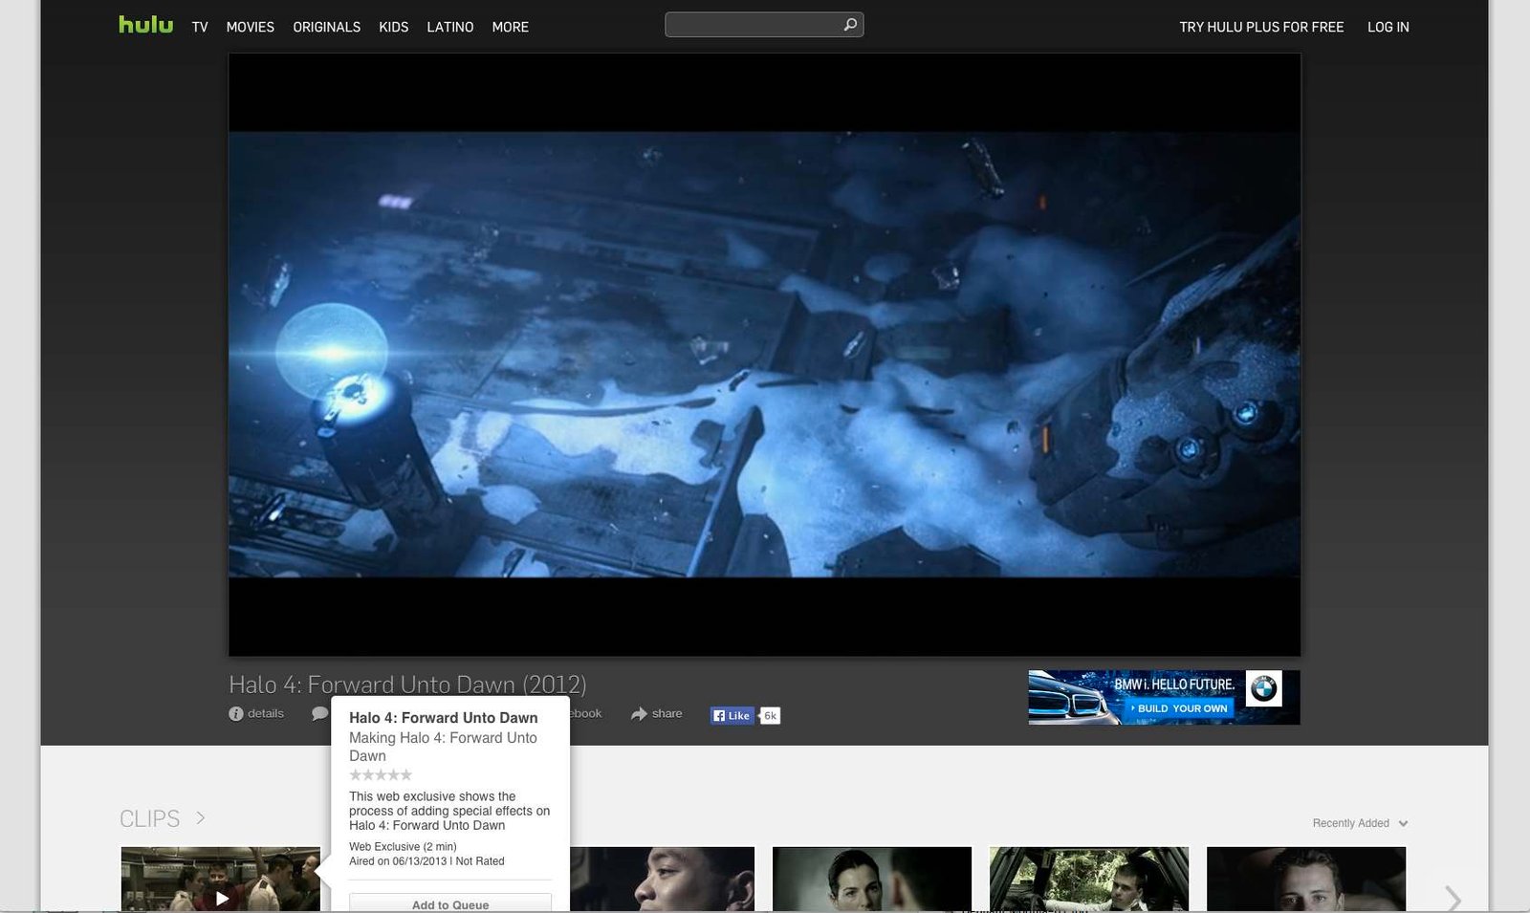The height and width of the screenshot is (913, 1530).
Task: Click the Halo 4: Forward Unto Dawn popup title
Action: (x=444, y=718)
